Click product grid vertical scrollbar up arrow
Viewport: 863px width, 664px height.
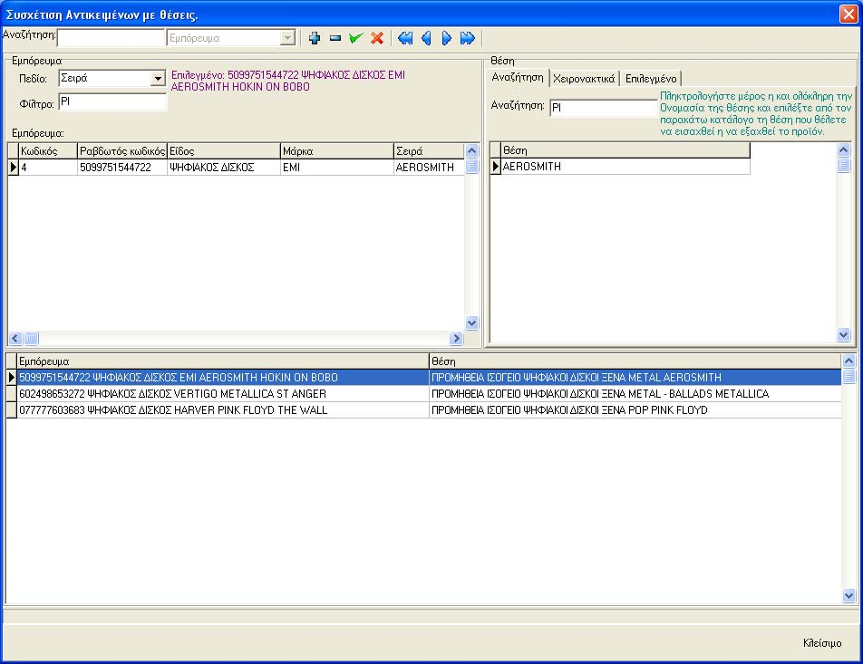point(471,150)
